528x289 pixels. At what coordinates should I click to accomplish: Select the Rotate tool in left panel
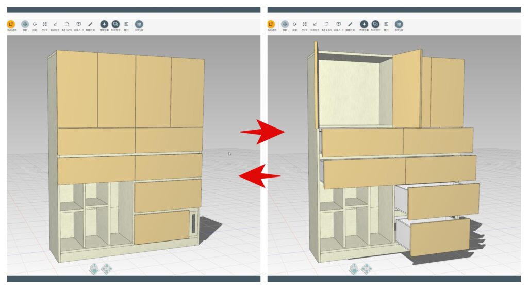pyautogui.click(x=35, y=24)
